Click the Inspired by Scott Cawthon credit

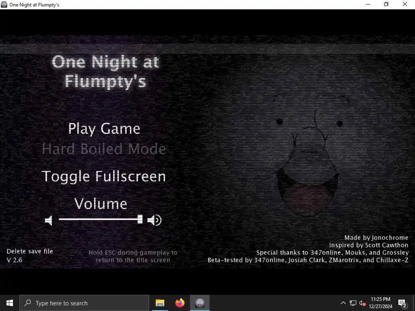369,245
